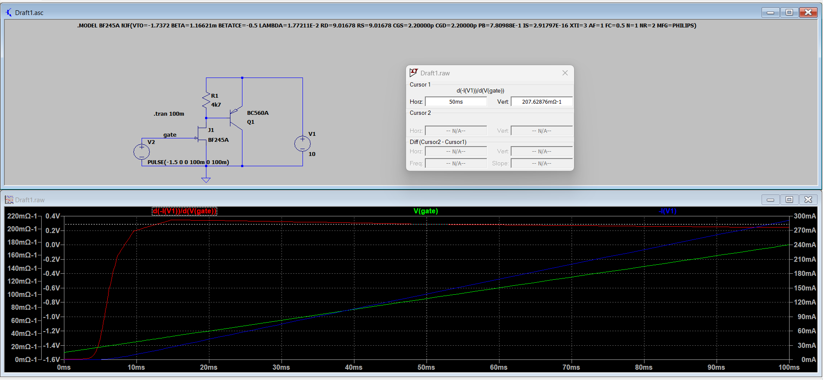Viewport: 823px width, 380px height.
Task: Click the 0.4V label on voltage axis
Action: [53, 216]
